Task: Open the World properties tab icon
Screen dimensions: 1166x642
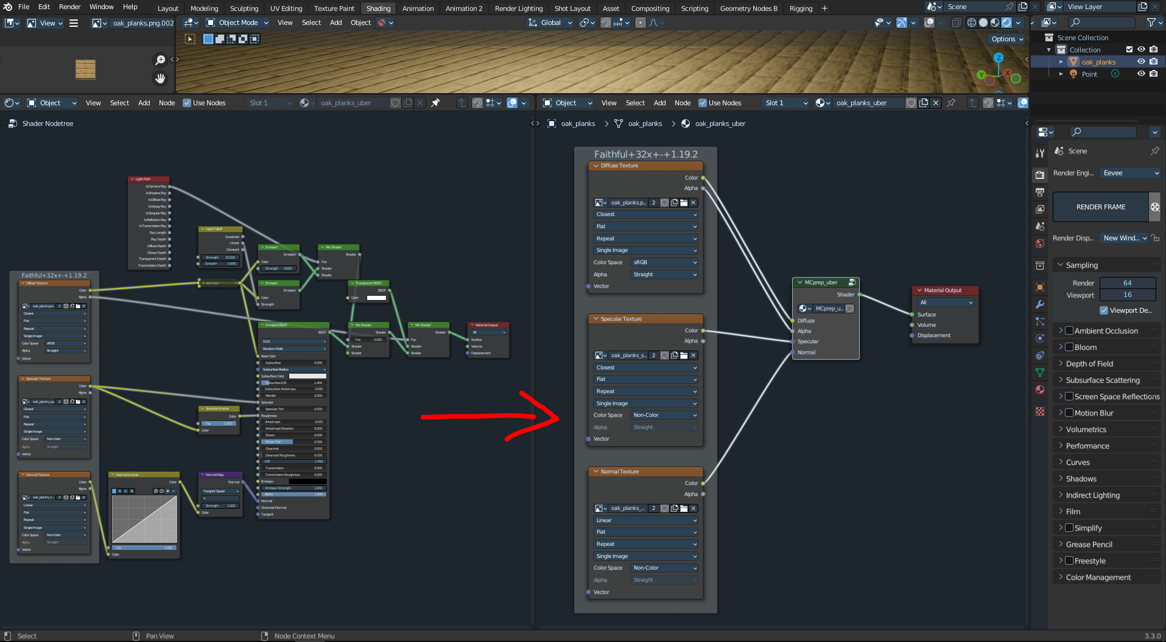Action: tap(1039, 243)
